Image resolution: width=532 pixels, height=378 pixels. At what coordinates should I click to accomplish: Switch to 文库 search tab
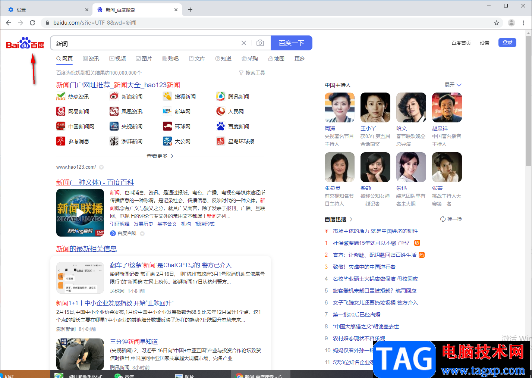197,59
